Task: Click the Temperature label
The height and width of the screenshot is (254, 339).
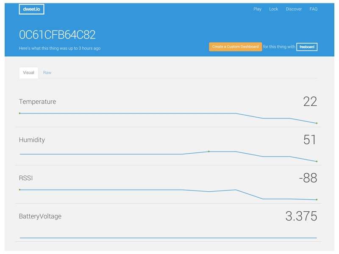Action: tap(37, 102)
